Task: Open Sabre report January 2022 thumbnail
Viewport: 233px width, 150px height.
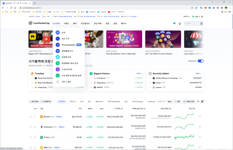Action: point(124,39)
